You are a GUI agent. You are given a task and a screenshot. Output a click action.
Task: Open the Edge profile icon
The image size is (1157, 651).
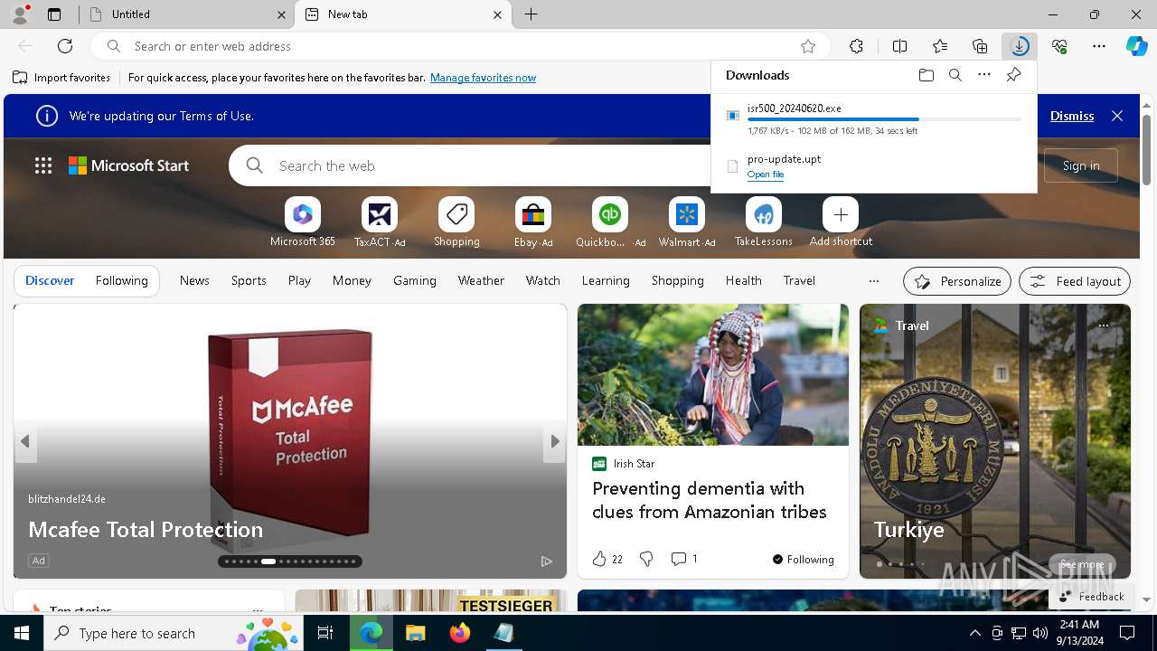tap(20, 14)
